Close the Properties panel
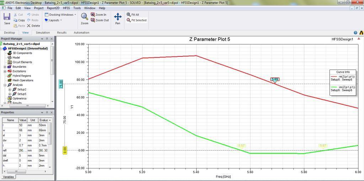This screenshot has height=181, width=364. (52, 113)
